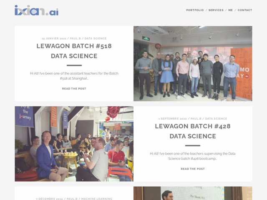267x200 pixels.
Task: Click the 7 Decembre 2019 date link
Action: [49, 199]
